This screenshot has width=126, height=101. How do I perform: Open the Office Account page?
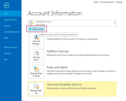click(11, 47)
